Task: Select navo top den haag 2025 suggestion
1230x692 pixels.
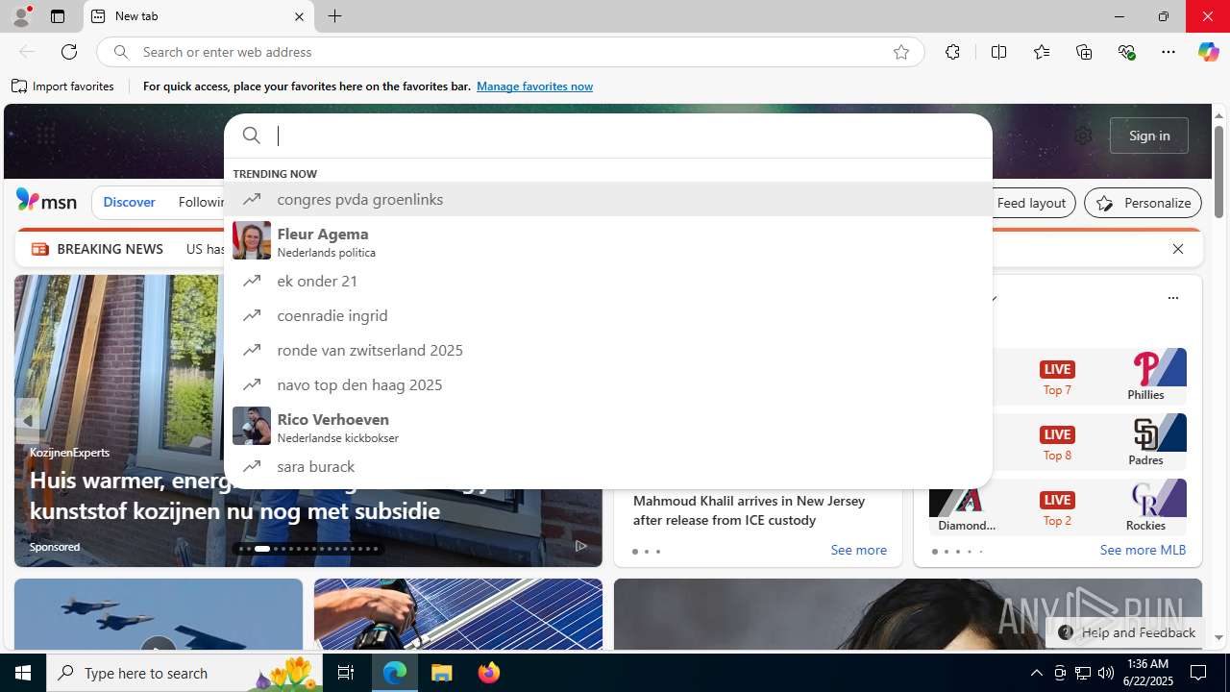Action: (607, 384)
